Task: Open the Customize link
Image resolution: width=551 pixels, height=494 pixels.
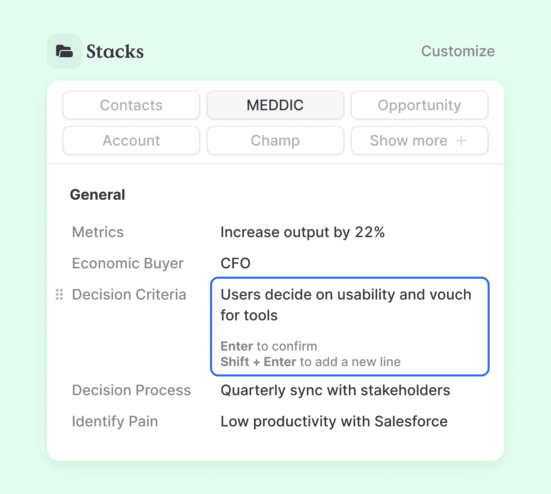Action: pos(458,51)
